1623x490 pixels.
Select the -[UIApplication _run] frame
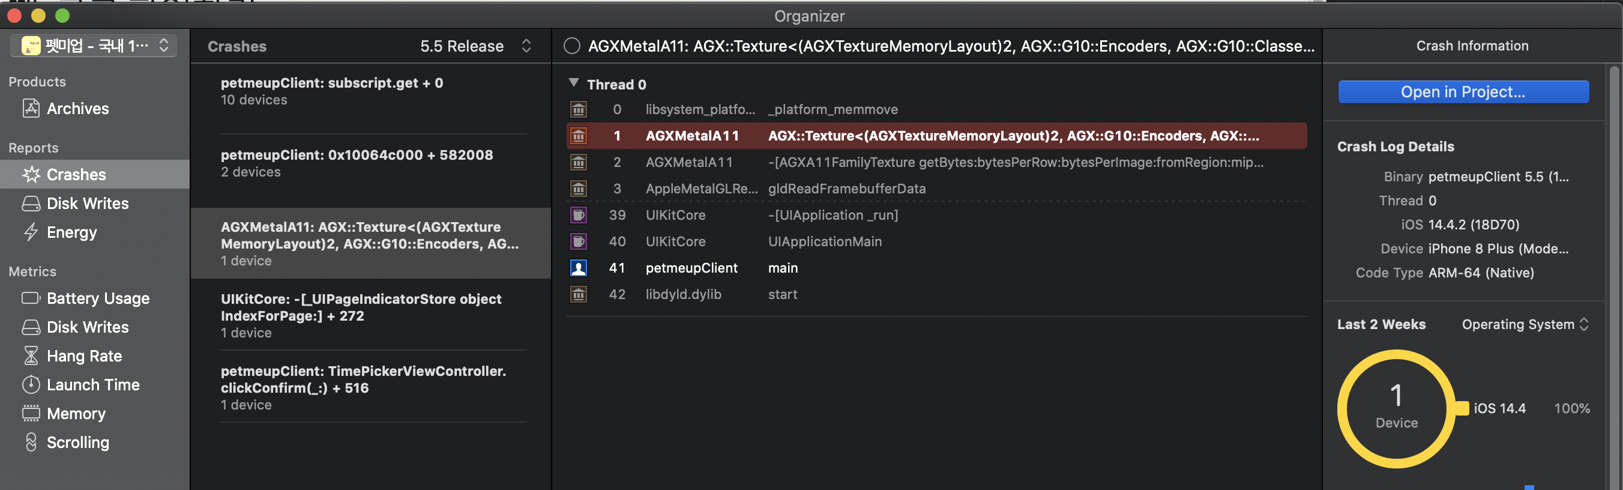[x=936, y=216]
